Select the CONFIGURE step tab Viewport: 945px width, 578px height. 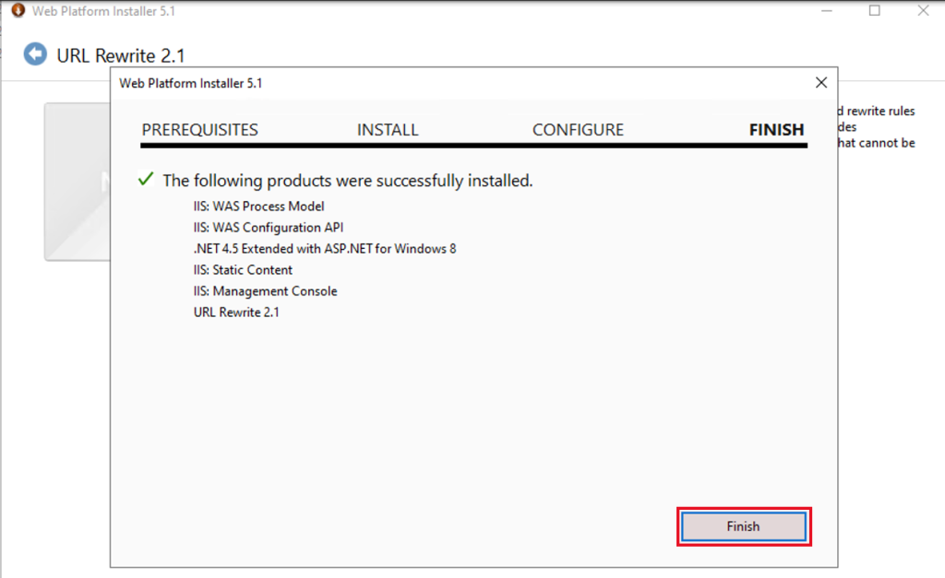[x=578, y=129]
